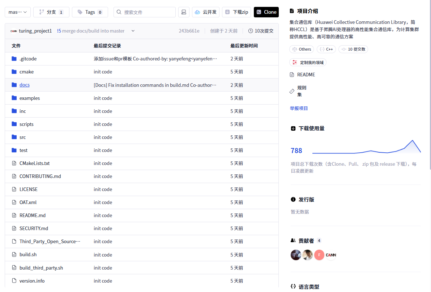431x292 pixels.
Task: Click the test folder icon
Action: coord(14,150)
